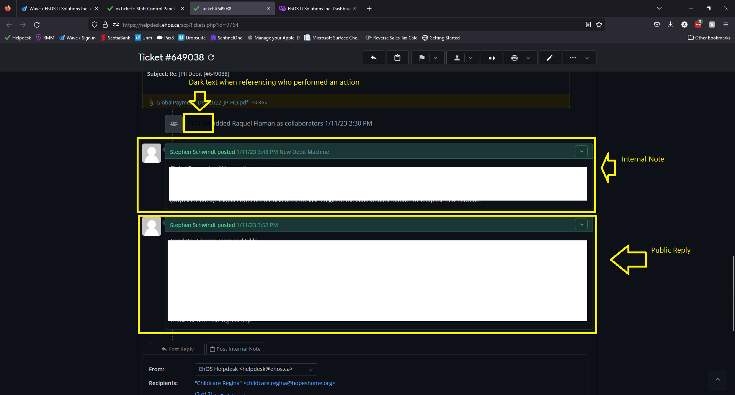Open the Childcare Regina recipient link
The image size is (735, 395).
tap(265, 383)
